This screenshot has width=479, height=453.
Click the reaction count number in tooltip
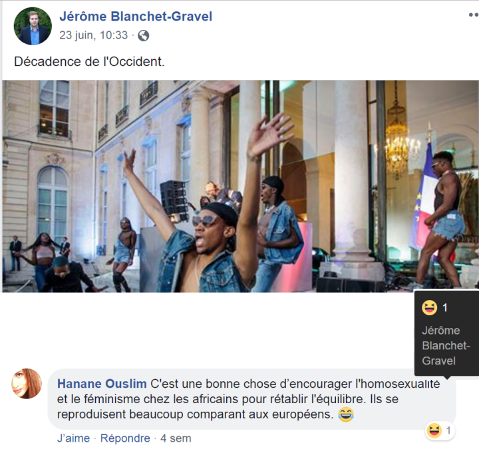pyautogui.click(x=445, y=307)
